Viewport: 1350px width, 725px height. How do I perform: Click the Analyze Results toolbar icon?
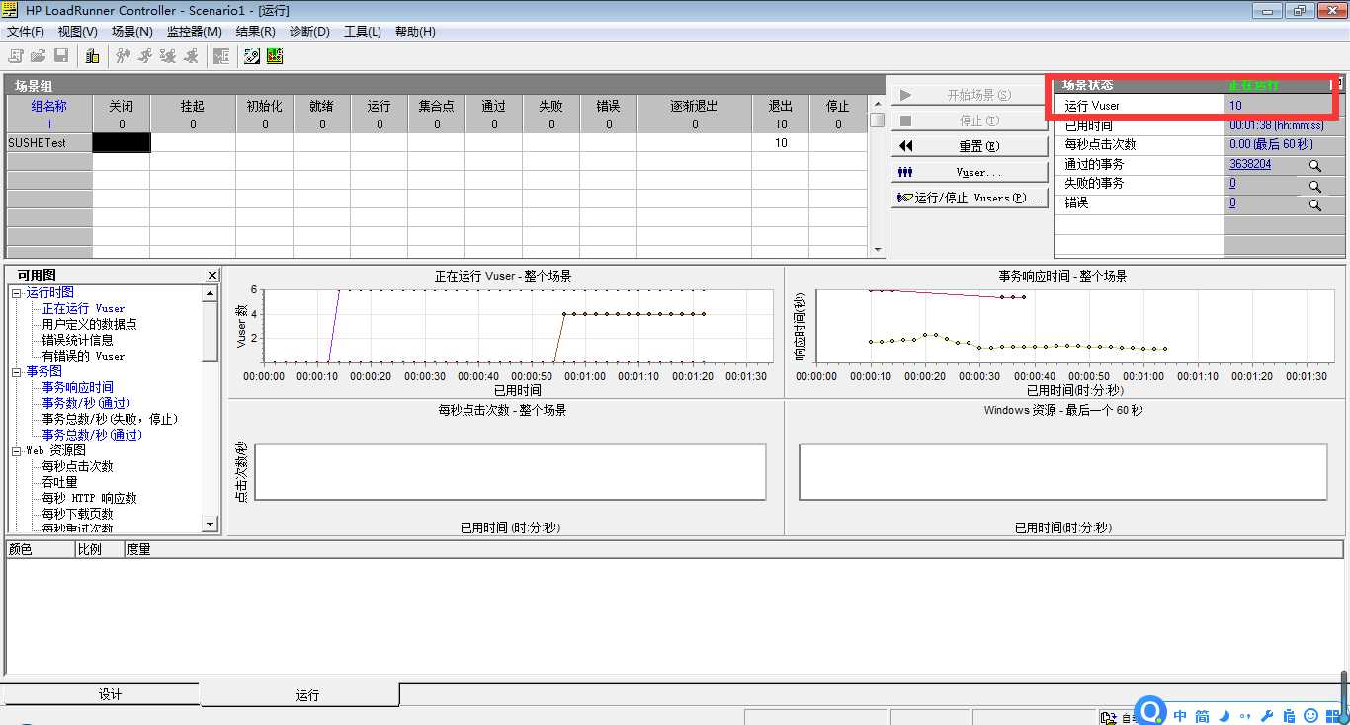pos(221,56)
